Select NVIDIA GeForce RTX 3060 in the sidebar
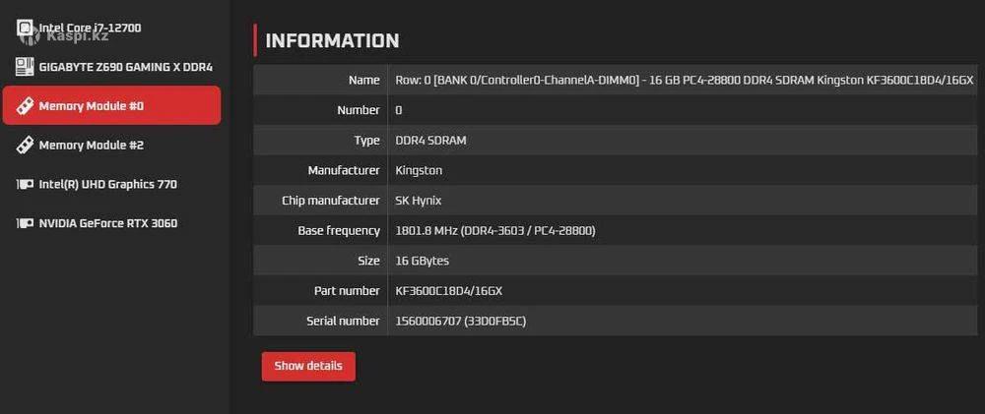This screenshot has height=414, width=985. click(107, 223)
